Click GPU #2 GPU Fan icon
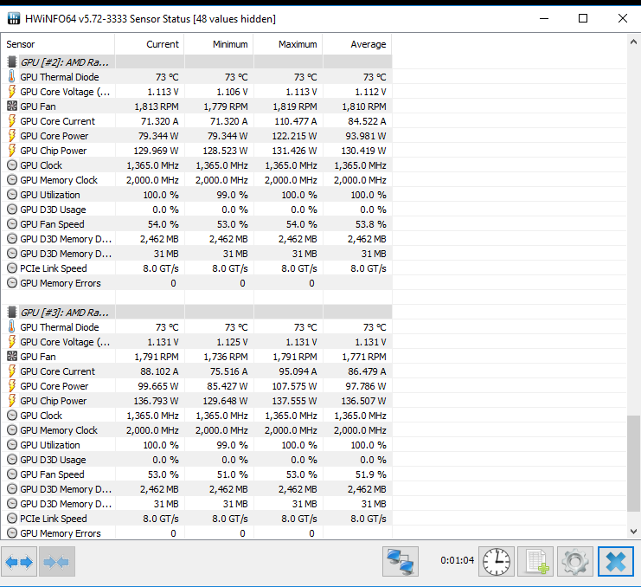 (12, 106)
